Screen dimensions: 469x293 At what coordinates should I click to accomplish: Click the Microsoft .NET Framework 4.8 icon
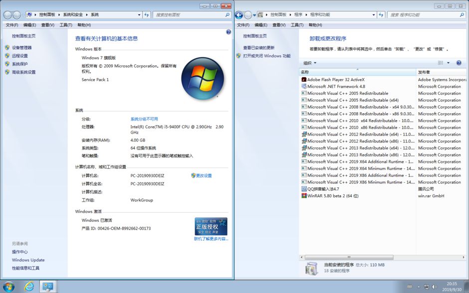304,86
